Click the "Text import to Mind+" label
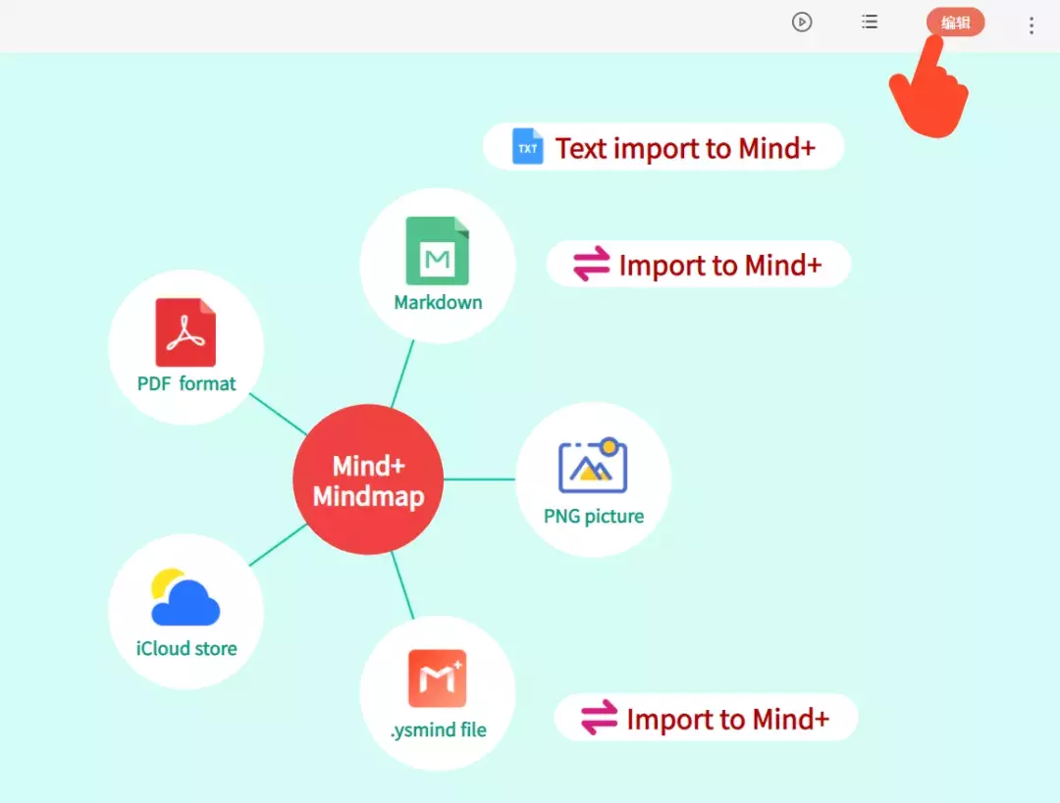Image resolution: width=1060 pixels, height=803 pixels. (686, 148)
